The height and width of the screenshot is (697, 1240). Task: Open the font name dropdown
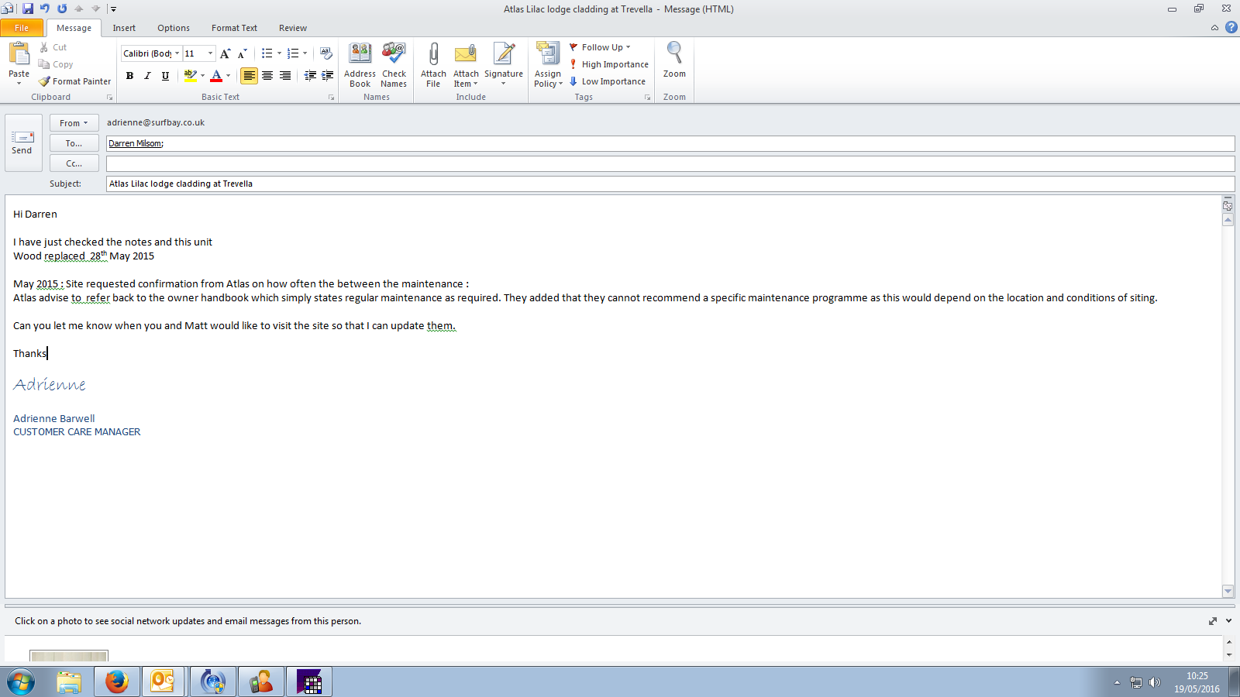coord(177,53)
